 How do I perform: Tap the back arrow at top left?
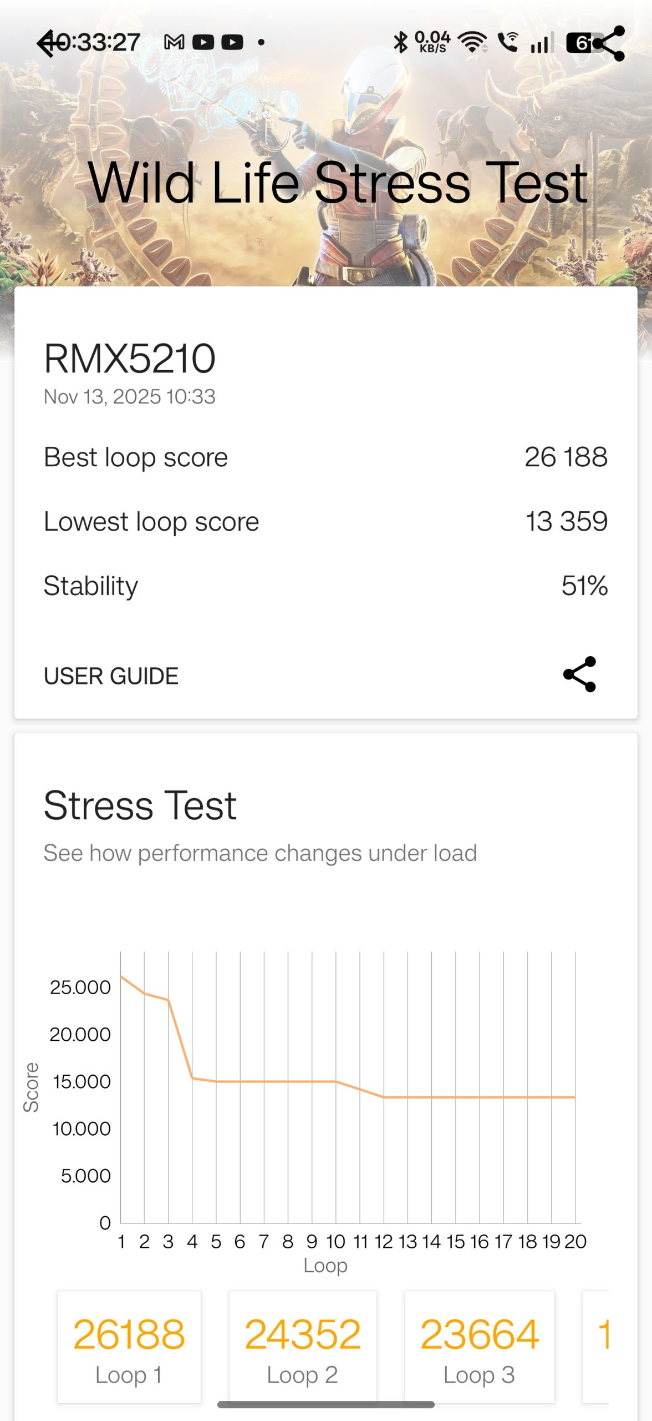[51, 43]
